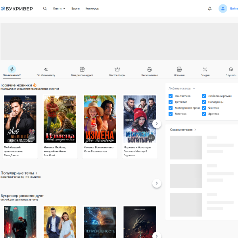
Task: Open 'Измена. Все включено' book title
Action: pos(98,147)
